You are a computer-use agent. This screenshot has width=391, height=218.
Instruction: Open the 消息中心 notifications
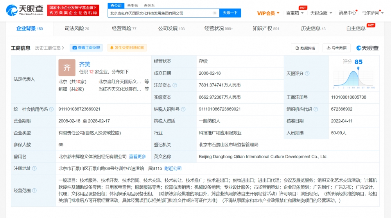348,13
